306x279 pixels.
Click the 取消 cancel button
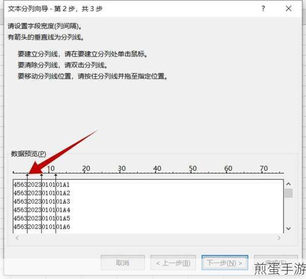[123, 263]
